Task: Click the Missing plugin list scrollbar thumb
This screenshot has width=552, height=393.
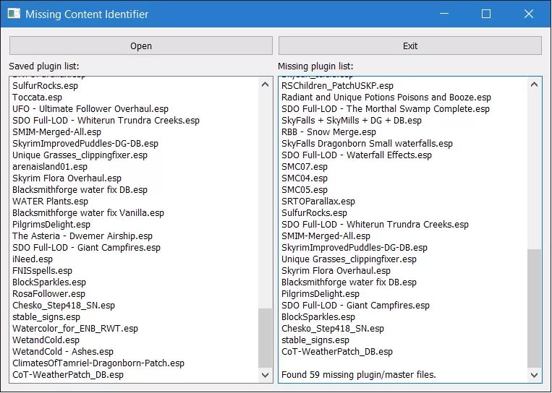Action: tap(534, 308)
